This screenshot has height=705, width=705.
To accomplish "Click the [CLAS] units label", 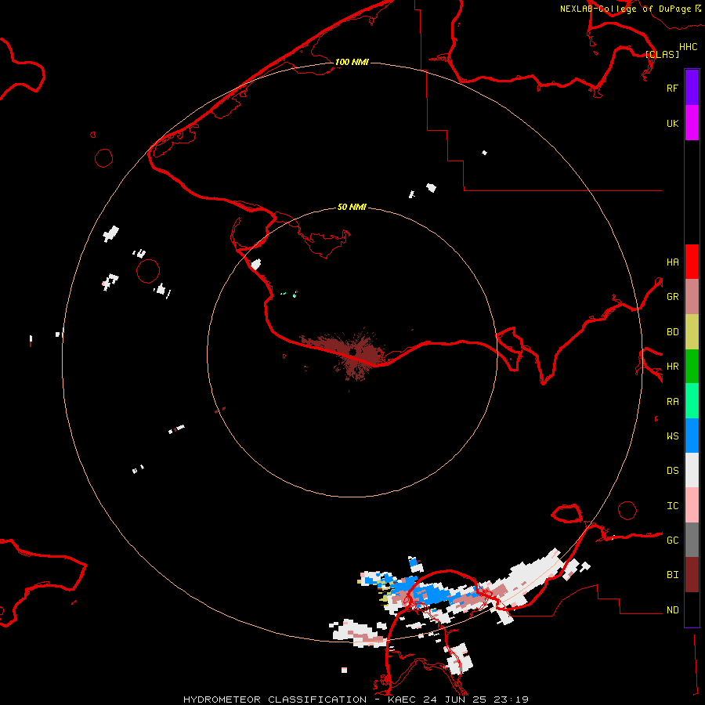I will (x=662, y=54).
